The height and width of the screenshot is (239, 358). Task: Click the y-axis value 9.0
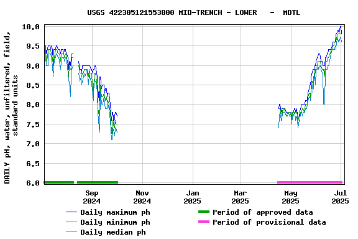pos(33,66)
